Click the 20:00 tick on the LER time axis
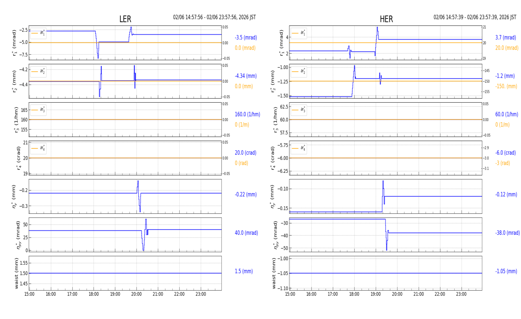 [137, 294]
